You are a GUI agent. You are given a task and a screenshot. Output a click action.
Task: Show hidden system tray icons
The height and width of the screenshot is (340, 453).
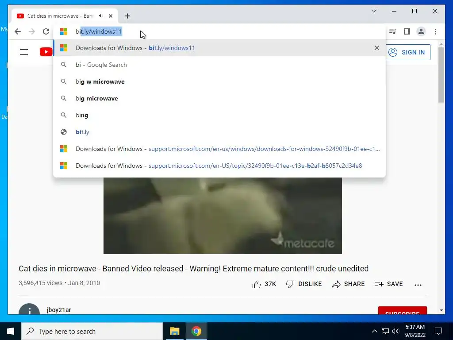click(x=374, y=331)
